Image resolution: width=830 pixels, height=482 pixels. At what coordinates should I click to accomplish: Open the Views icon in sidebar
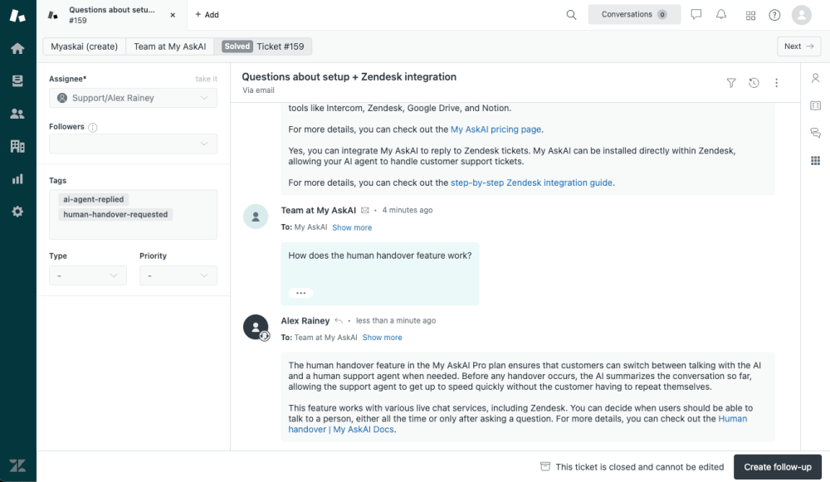point(17,80)
